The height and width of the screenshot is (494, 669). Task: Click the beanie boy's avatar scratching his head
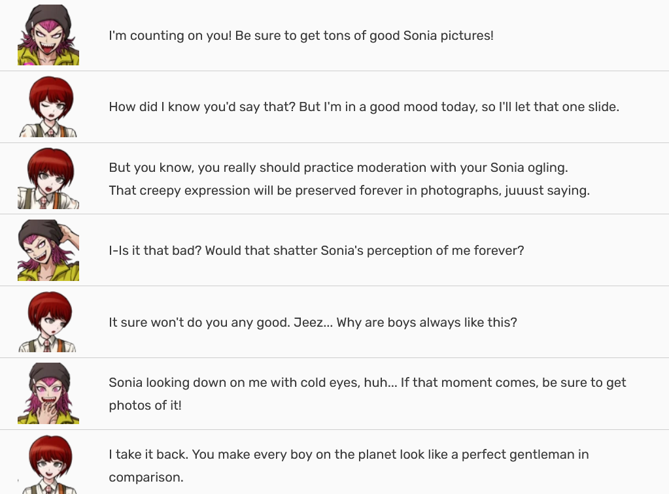(48, 250)
